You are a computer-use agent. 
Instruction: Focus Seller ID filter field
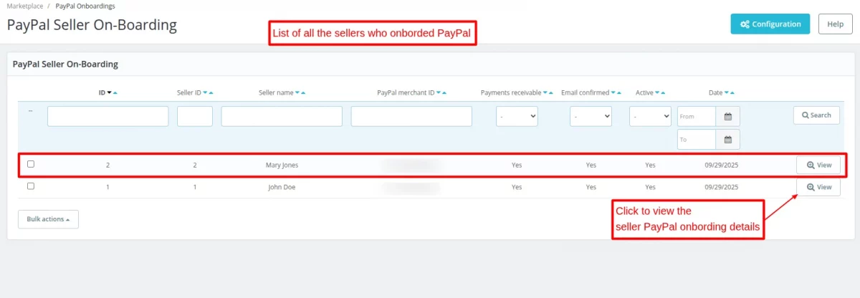click(x=195, y=116)
